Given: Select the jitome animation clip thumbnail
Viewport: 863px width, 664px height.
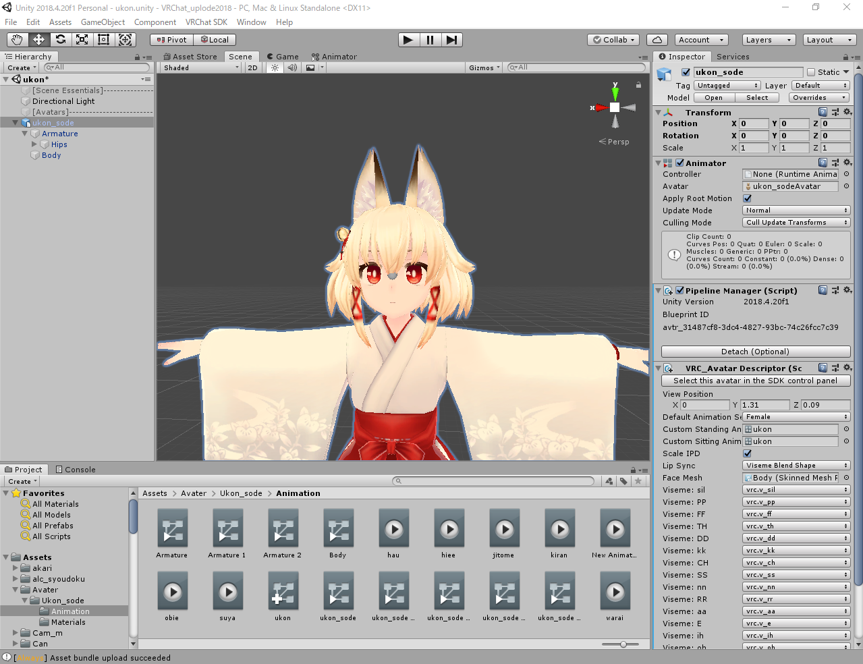Looking at the screenshot, I should point(504,530).
